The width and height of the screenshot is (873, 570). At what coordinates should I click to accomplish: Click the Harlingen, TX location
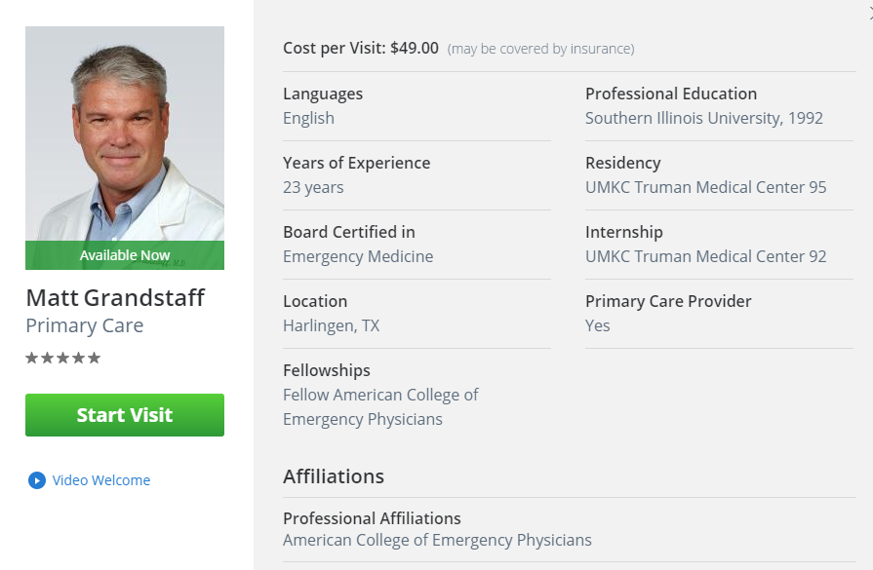tap(332, 325)
